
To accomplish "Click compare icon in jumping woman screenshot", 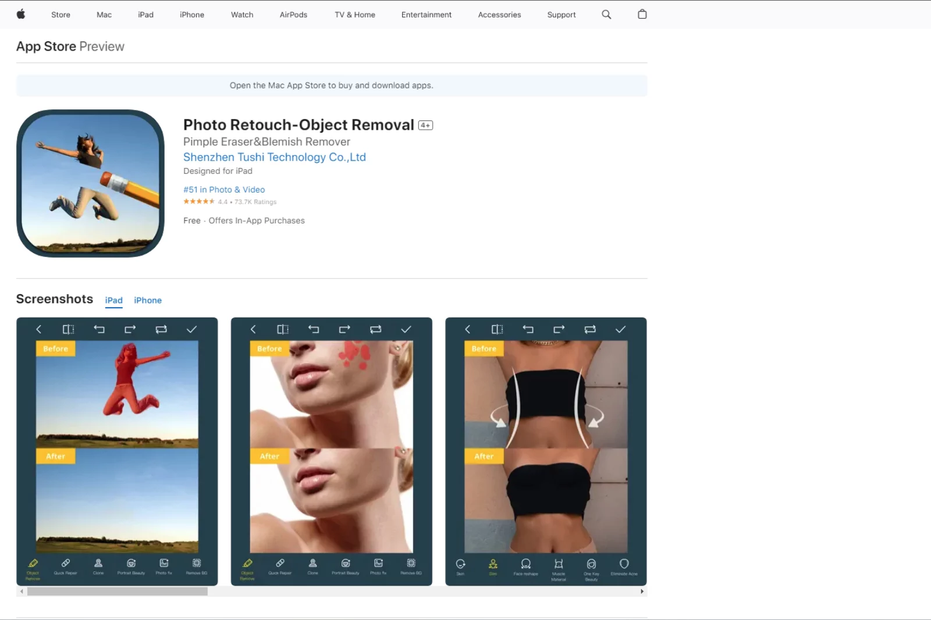I will point(69,329).
